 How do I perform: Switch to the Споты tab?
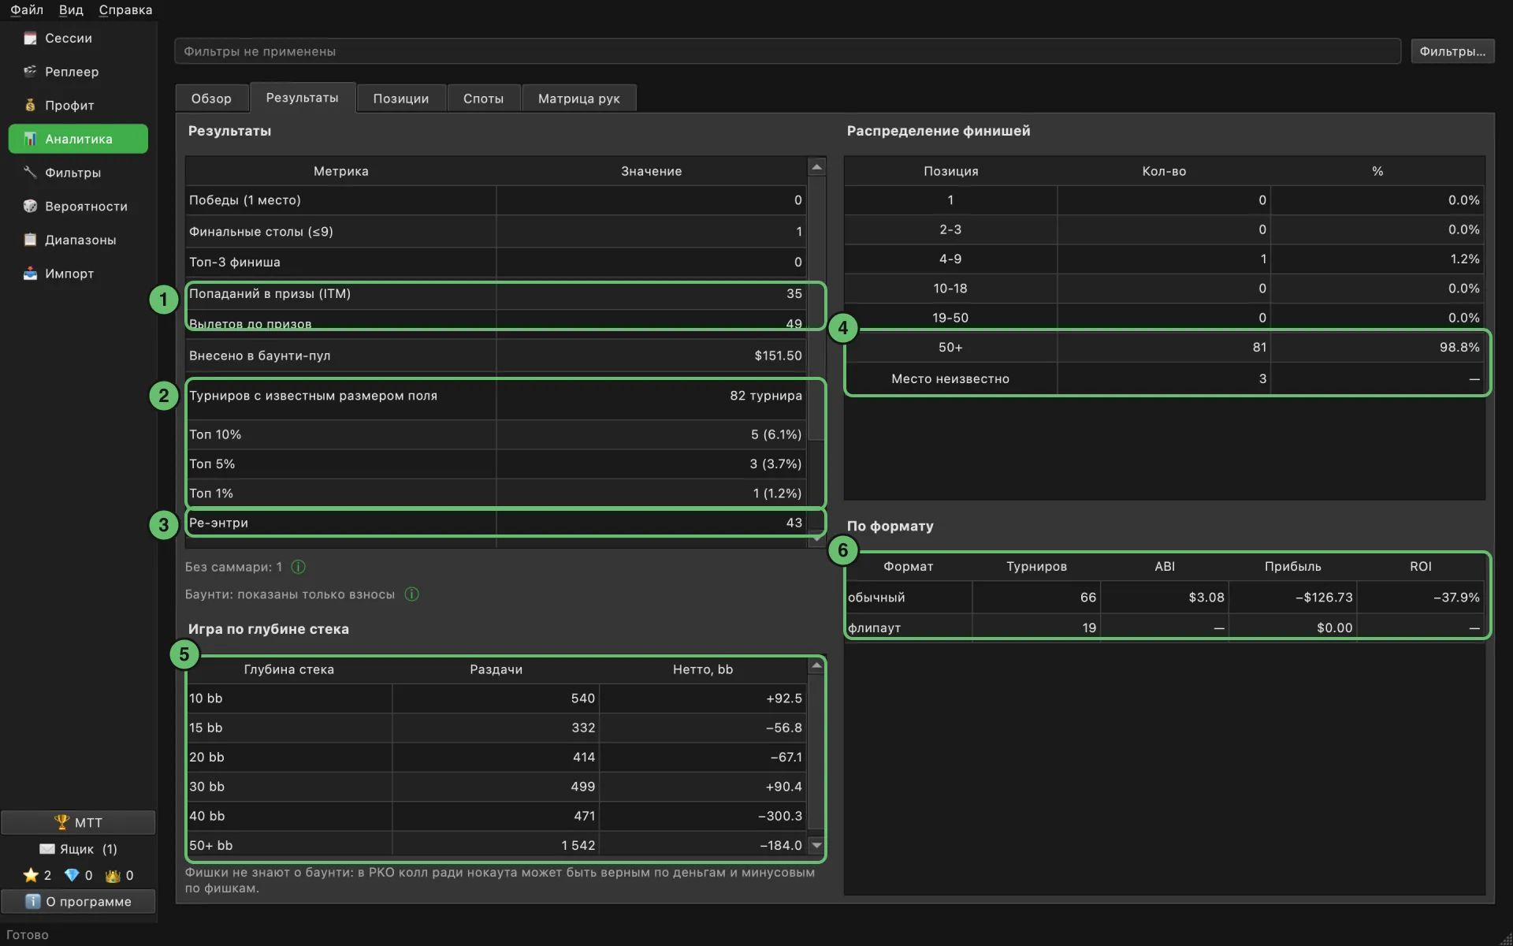[483, 99]
